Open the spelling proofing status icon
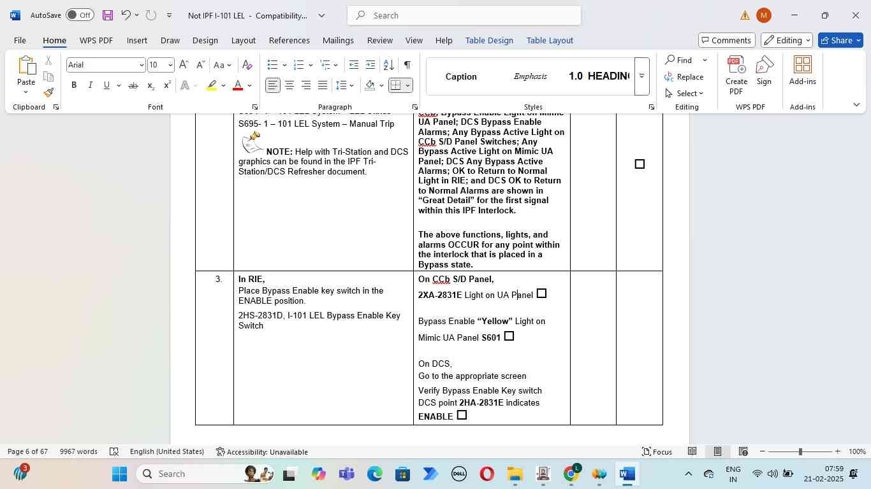This screenshot has height=489, width=871. 114,451
